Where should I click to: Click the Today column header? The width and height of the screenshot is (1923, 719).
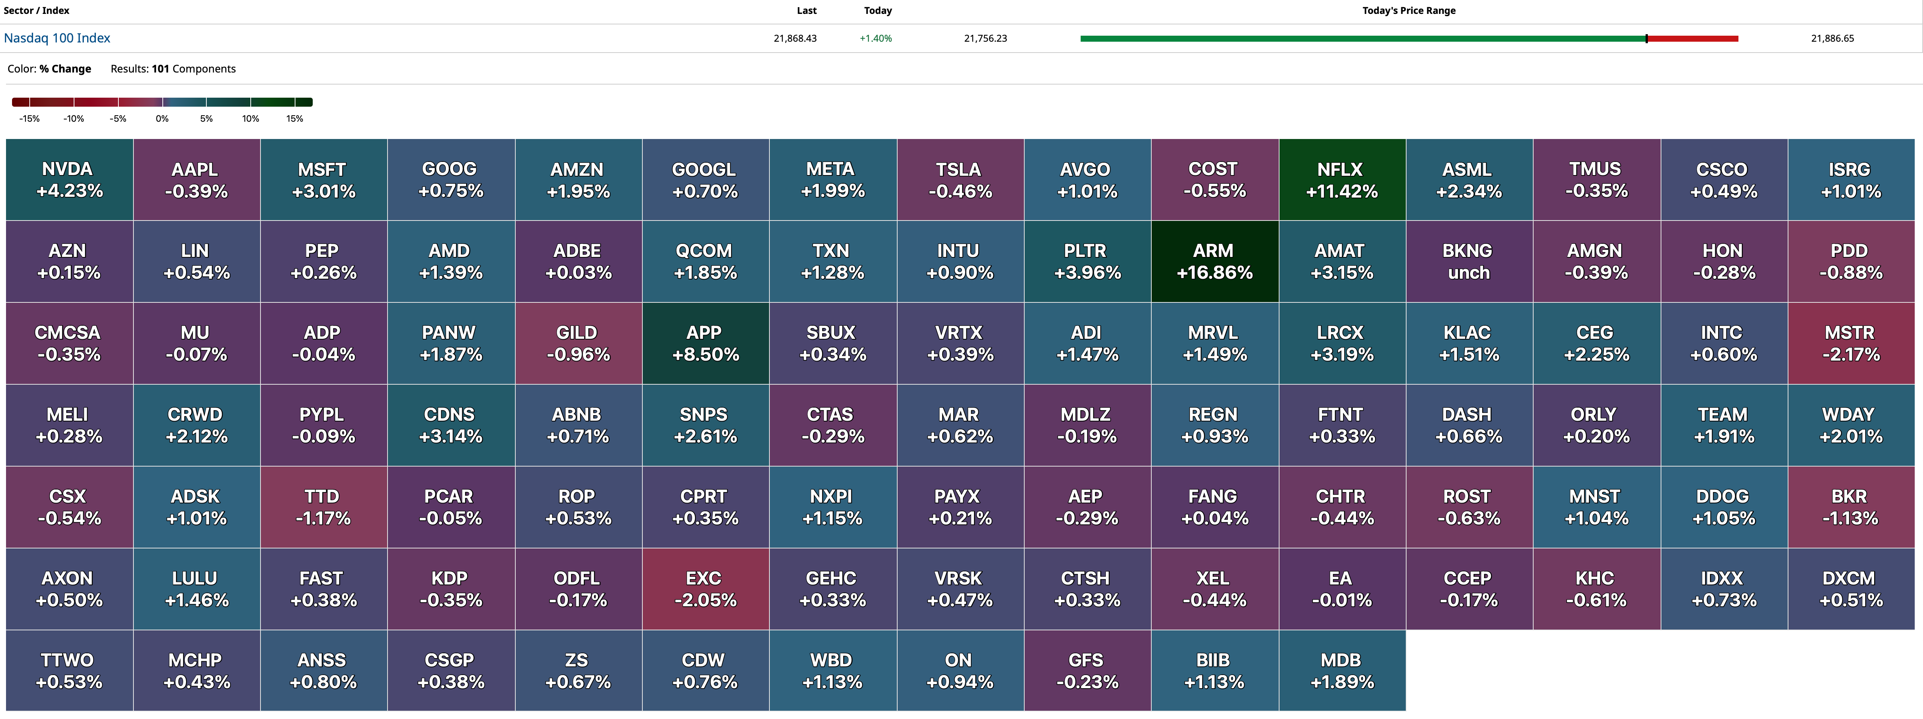point(877,11)
